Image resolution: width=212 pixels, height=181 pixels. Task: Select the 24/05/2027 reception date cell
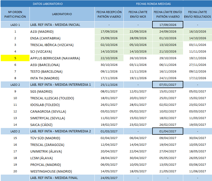click(109, 178)
